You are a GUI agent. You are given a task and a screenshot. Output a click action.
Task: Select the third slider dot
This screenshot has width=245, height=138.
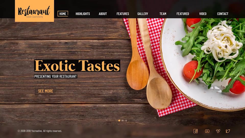click(126, 120)
